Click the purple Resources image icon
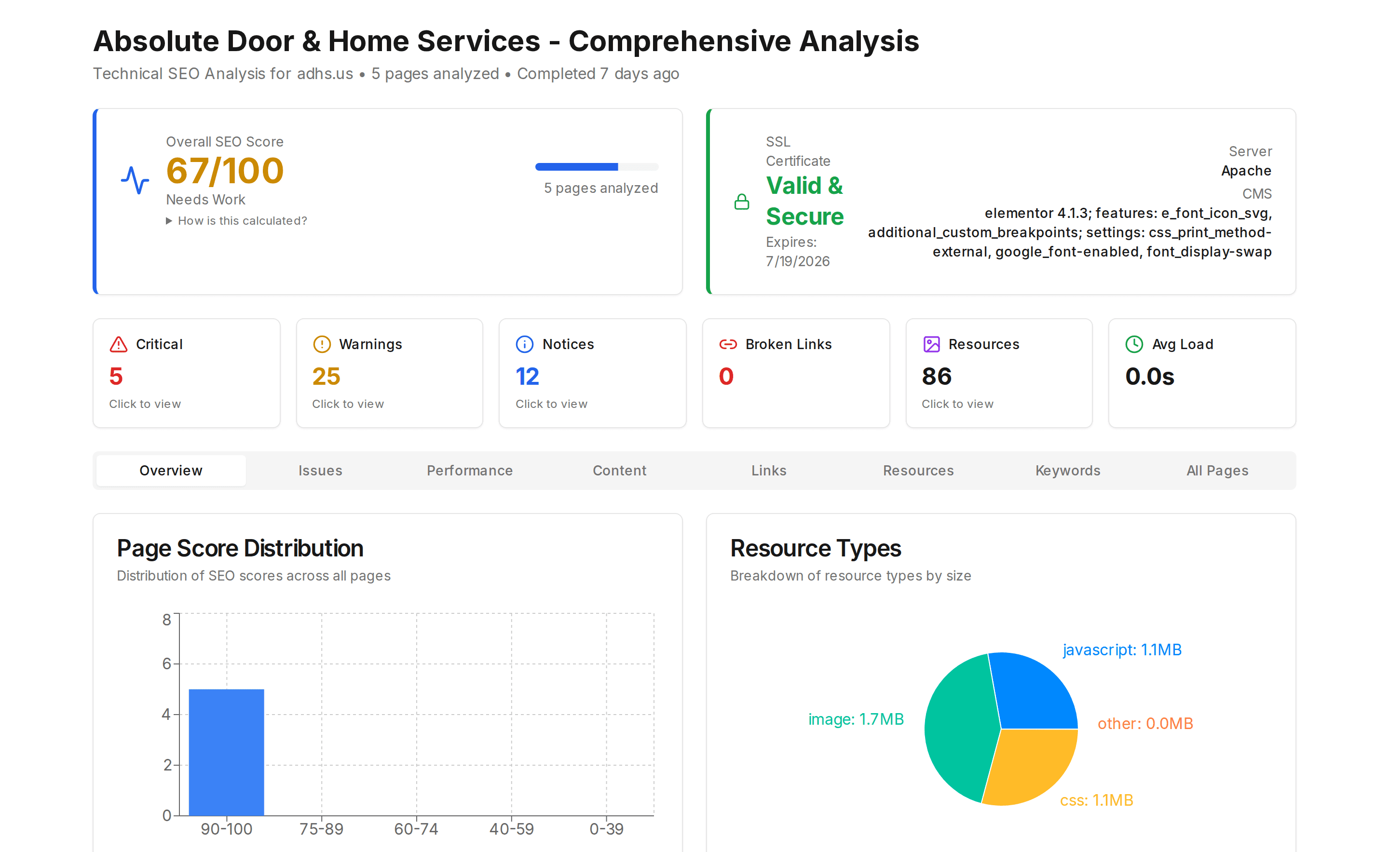This screenshot has width=1389, height=852. coord(931,344)
